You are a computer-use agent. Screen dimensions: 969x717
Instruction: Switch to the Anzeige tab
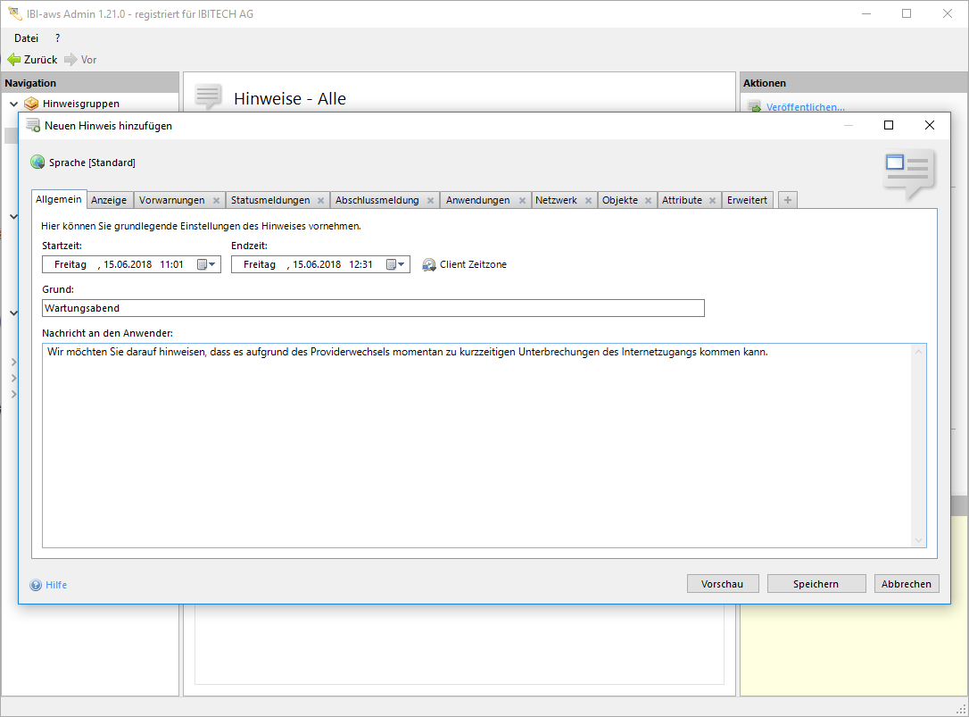pyautogui.click(x=109, y=200)
